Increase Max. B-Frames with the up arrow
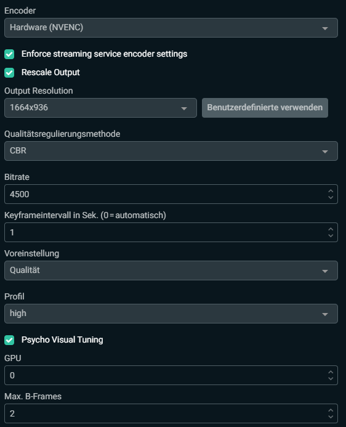The height and width of the screenshot is (427, 346). click(x=331, y=410)
